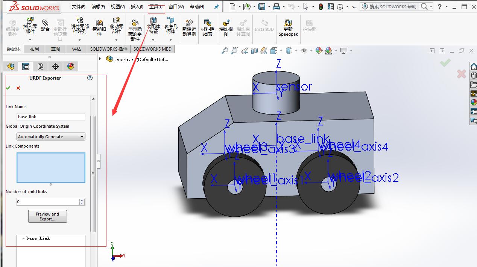Increase Number of child links stepper

coord(82,200)
